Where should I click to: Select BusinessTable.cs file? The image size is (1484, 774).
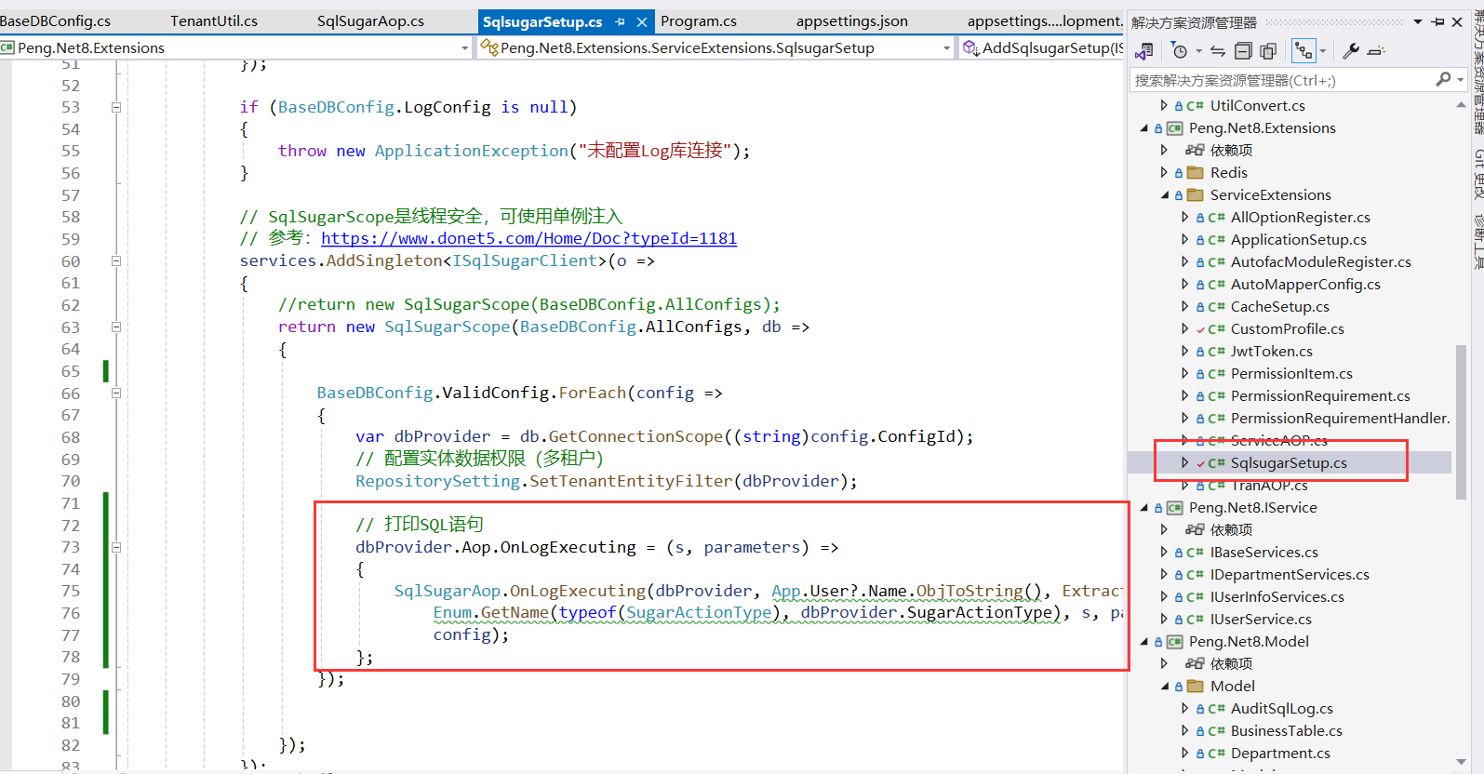click(1286, 731)
